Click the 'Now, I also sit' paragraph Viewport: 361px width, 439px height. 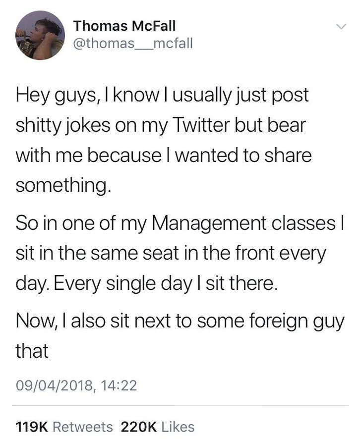click(x=180, y=335)
